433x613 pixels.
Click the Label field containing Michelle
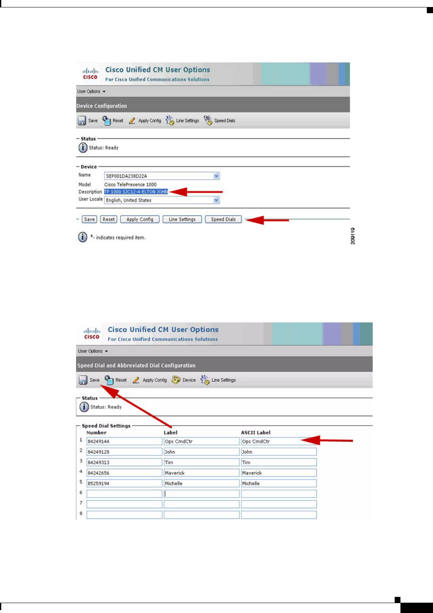tap(201, 483)
